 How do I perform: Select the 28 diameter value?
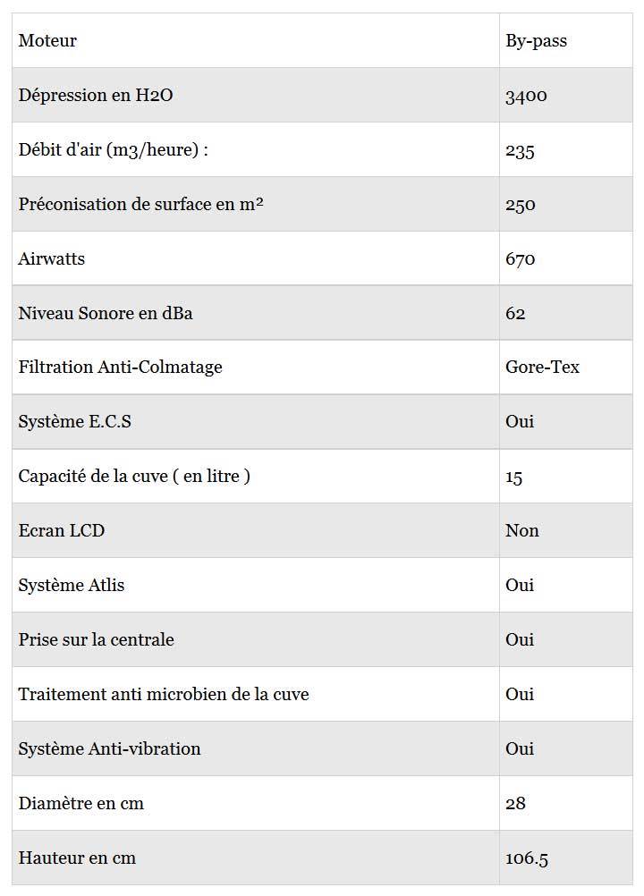point(515,804)
